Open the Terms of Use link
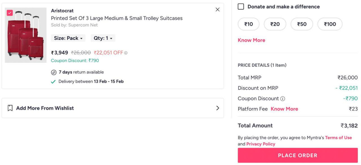This screenshot has width=361, height=165. pyautogui.click(x=338, y=138)
